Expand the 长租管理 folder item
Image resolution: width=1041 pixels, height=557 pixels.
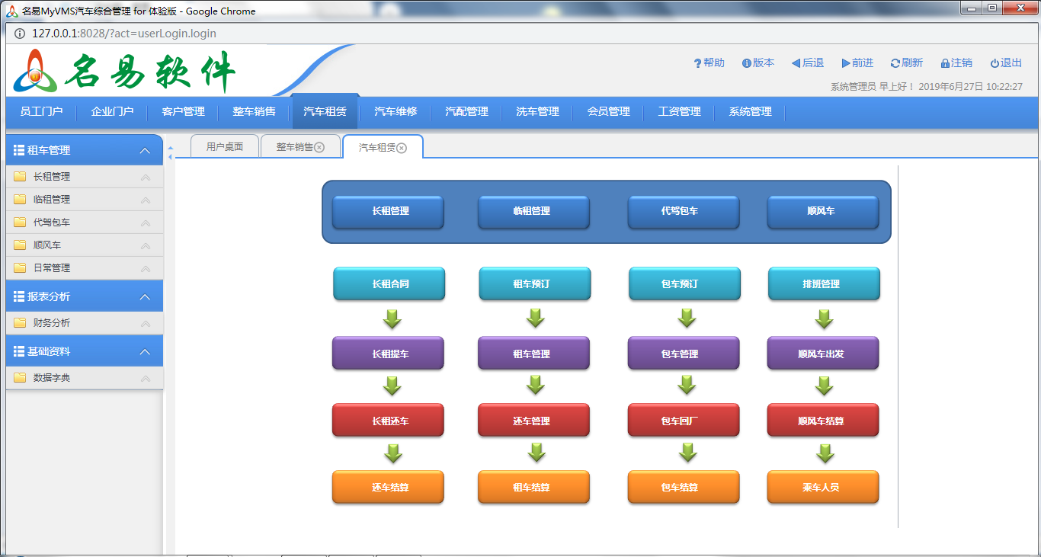[52, 177]
